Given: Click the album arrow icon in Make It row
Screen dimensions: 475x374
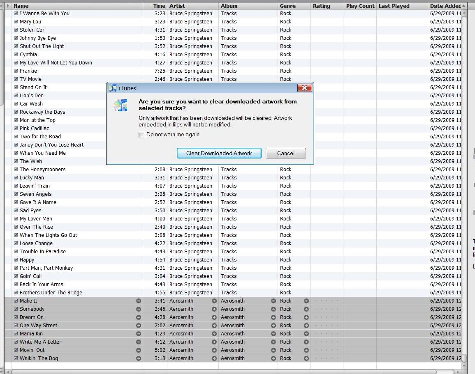Looking at the screenshot, I should pyautogui.click(x=273, y=301).
